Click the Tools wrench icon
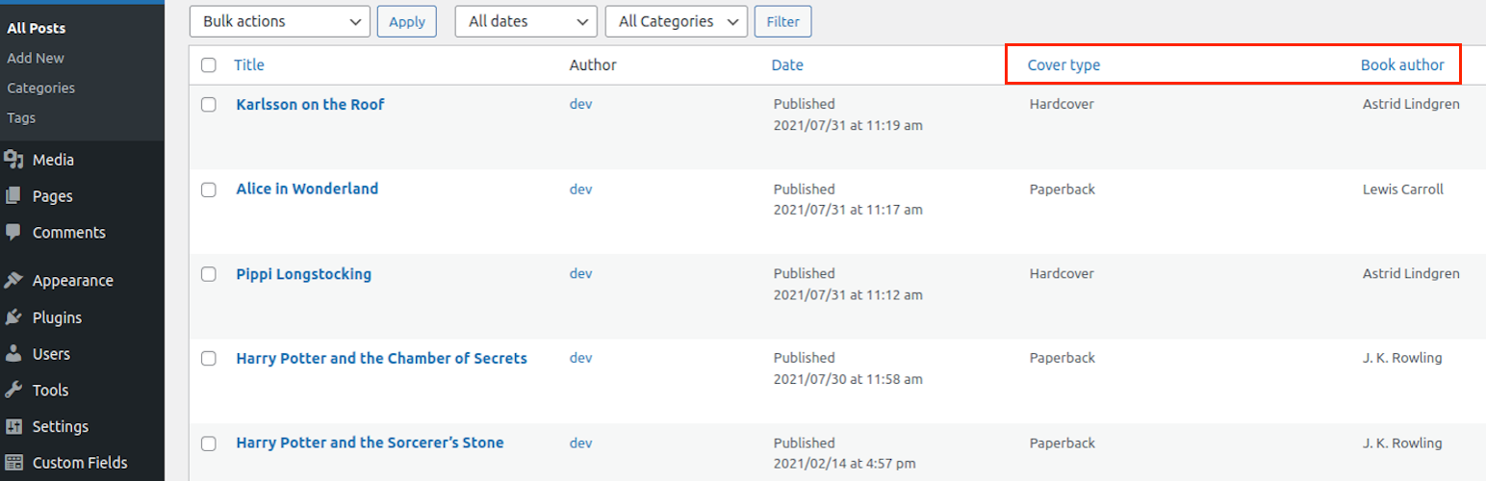Viewport: 1486px width, 481px height. point(13,391)
